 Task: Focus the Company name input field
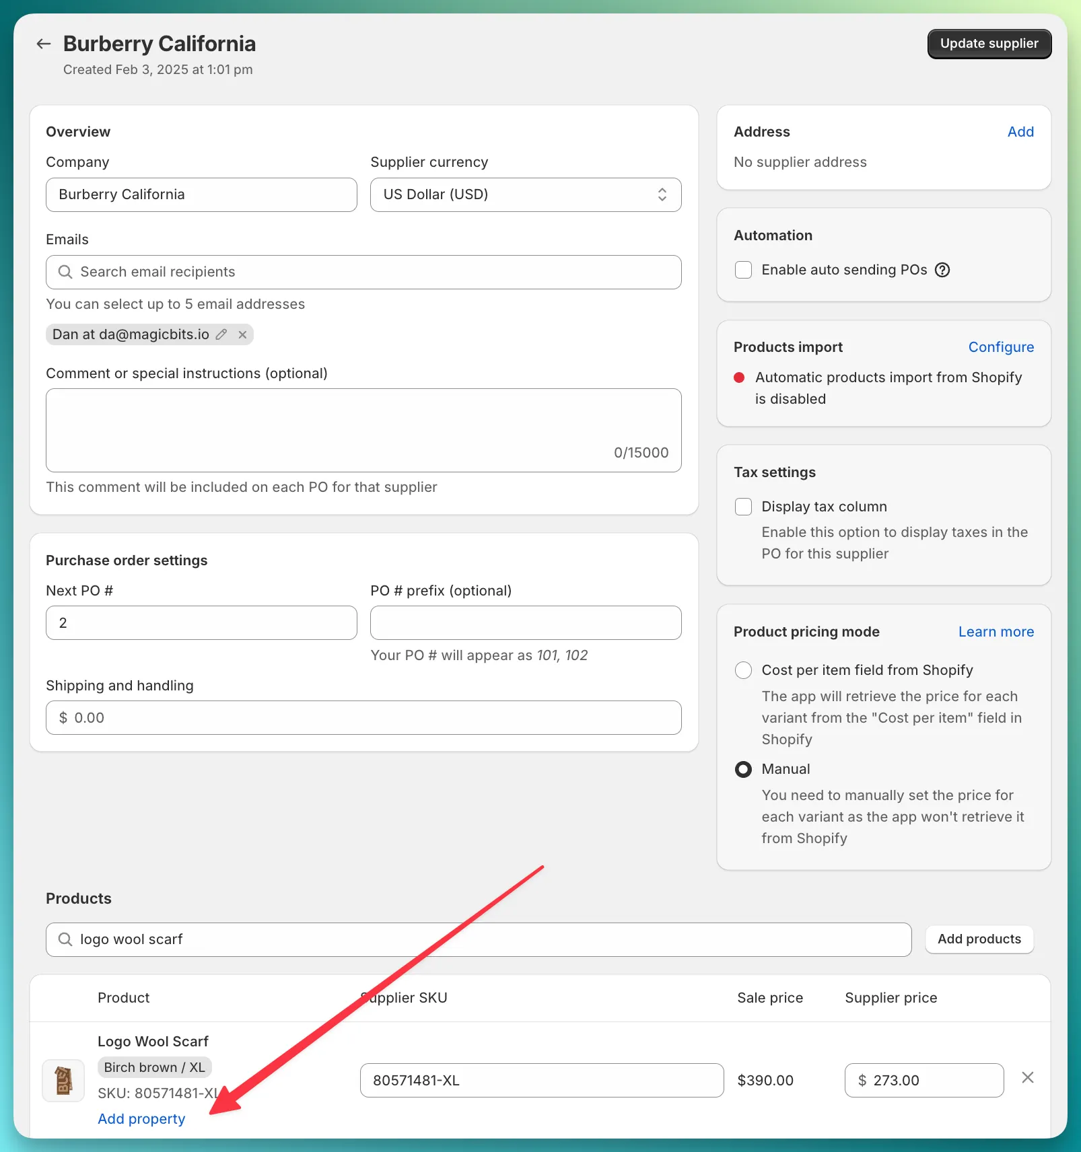tap(201, 194)
